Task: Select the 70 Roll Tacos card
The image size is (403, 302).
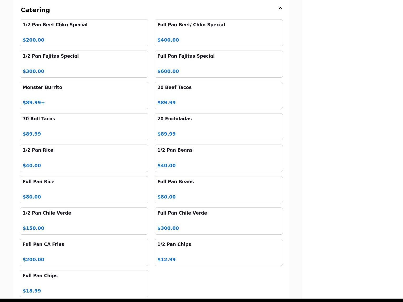Action: point(84,127)
